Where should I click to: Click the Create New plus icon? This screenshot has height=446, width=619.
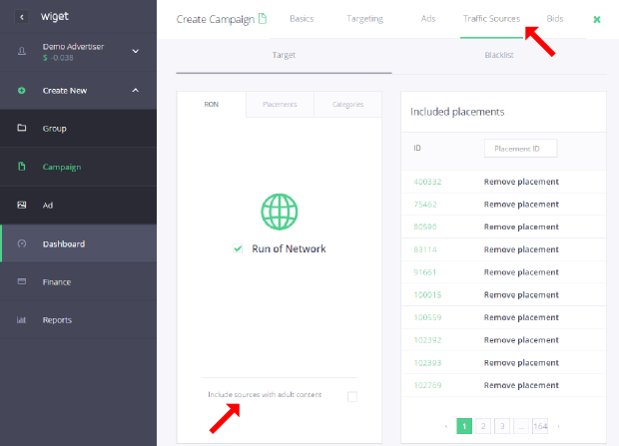pyautogui.click(x=22, y=91)
